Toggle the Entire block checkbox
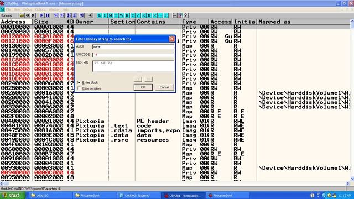Screen dimensions: 354x199 point(79,82)
